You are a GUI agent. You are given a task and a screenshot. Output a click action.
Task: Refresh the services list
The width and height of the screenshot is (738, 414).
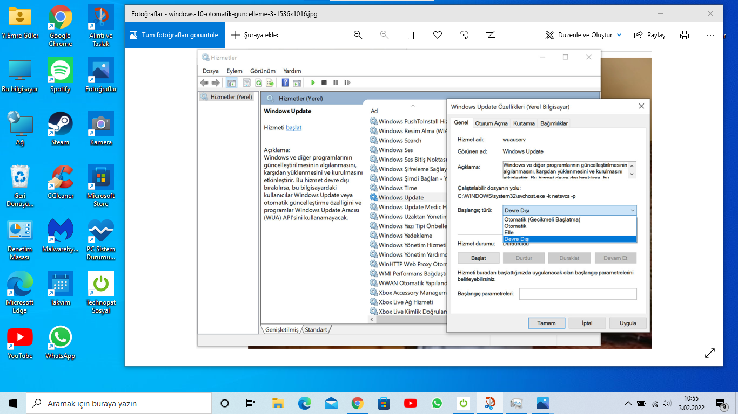pos(259,82)
